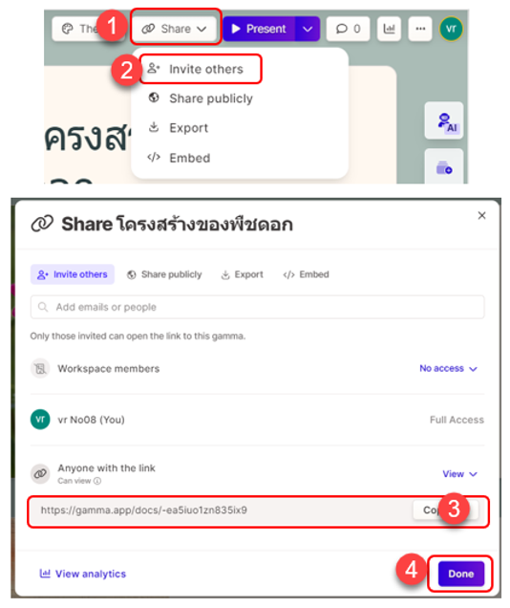The height and width of the screenshot is (608, 510).
Task: Click the vr user avatar in toolbar
Action: (x=451, y=29)
